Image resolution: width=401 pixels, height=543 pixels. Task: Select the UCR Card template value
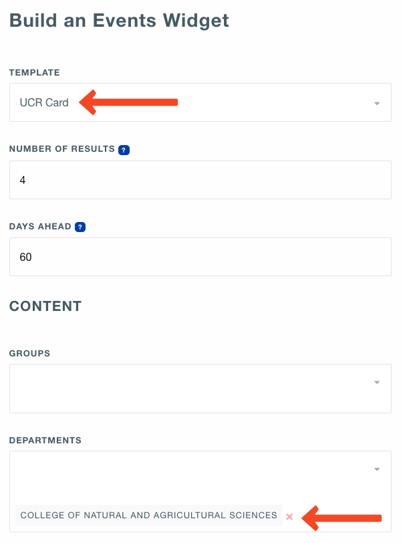click(x=44, y=103)
